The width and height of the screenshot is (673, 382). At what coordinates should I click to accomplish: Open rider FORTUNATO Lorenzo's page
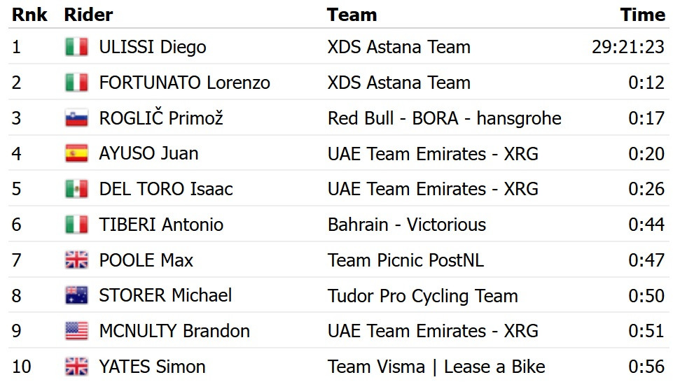click(185, 83)
